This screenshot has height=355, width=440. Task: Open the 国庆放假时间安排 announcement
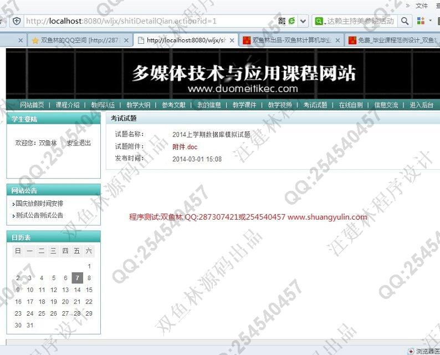(x=39, y=204)
